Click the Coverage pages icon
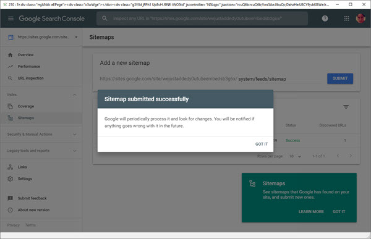Viewport: 371px width, 239px height. point(10,106)
